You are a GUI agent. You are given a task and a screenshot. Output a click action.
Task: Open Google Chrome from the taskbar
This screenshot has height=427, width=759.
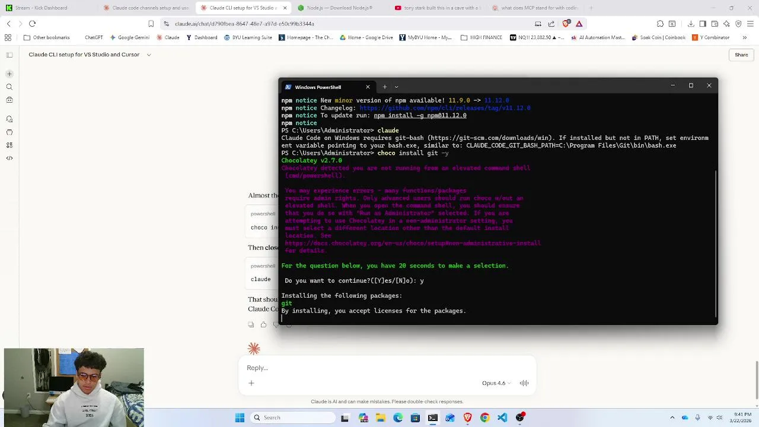pos(485,418)
